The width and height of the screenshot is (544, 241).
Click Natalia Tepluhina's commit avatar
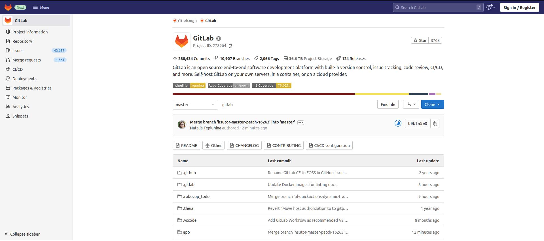[182, 125]
